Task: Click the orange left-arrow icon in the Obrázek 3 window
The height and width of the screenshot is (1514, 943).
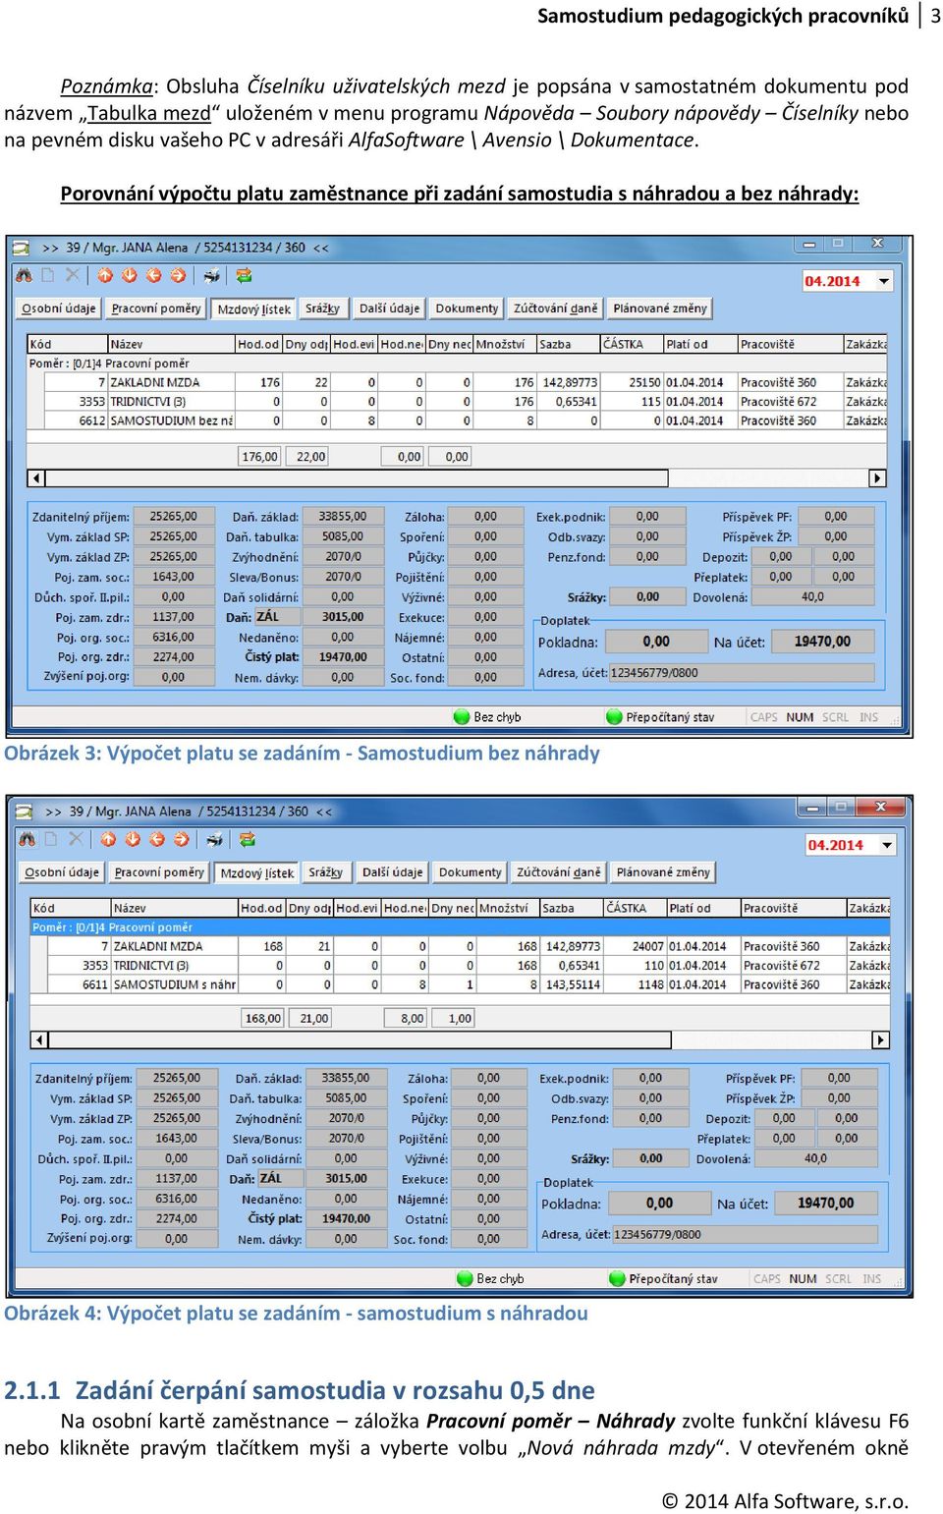Action: tap(153, 276)
